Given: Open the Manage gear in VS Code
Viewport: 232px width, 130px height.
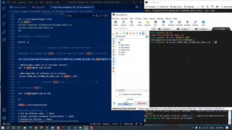Looking at the screenshot, I should tap(4, 118).
